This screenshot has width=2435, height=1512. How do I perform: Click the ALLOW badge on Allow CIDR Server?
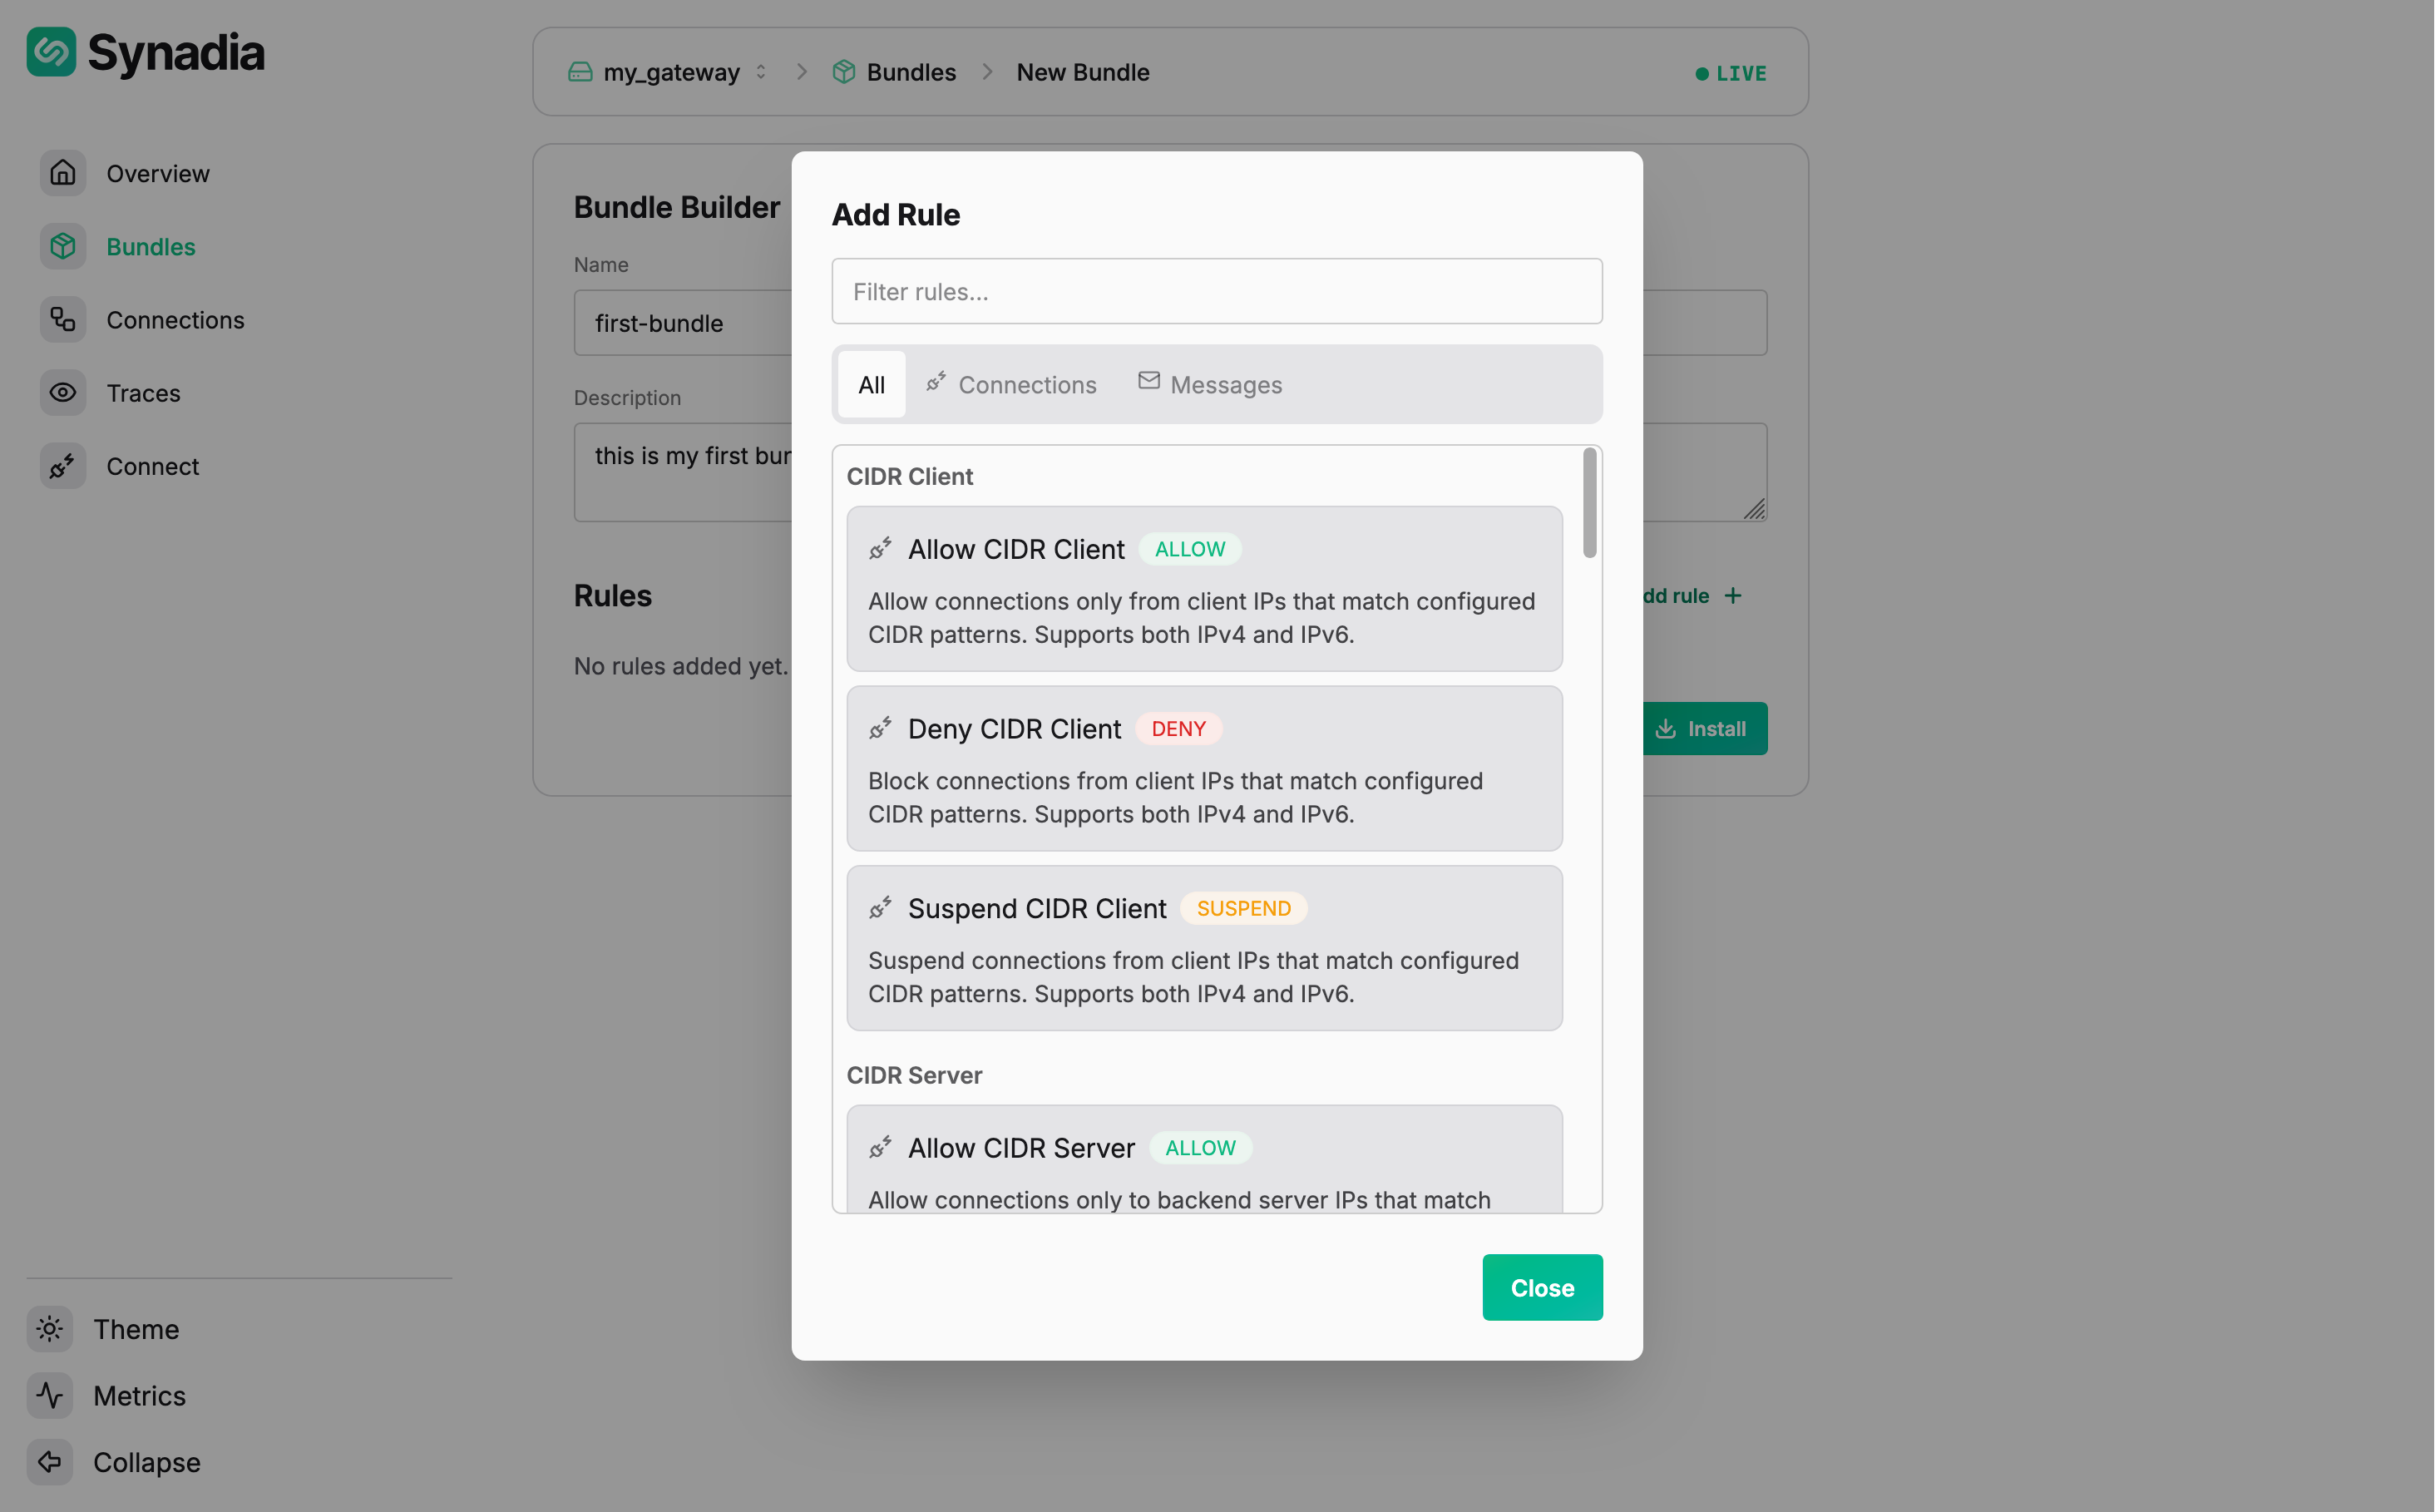click(x=1200, y=1148)
